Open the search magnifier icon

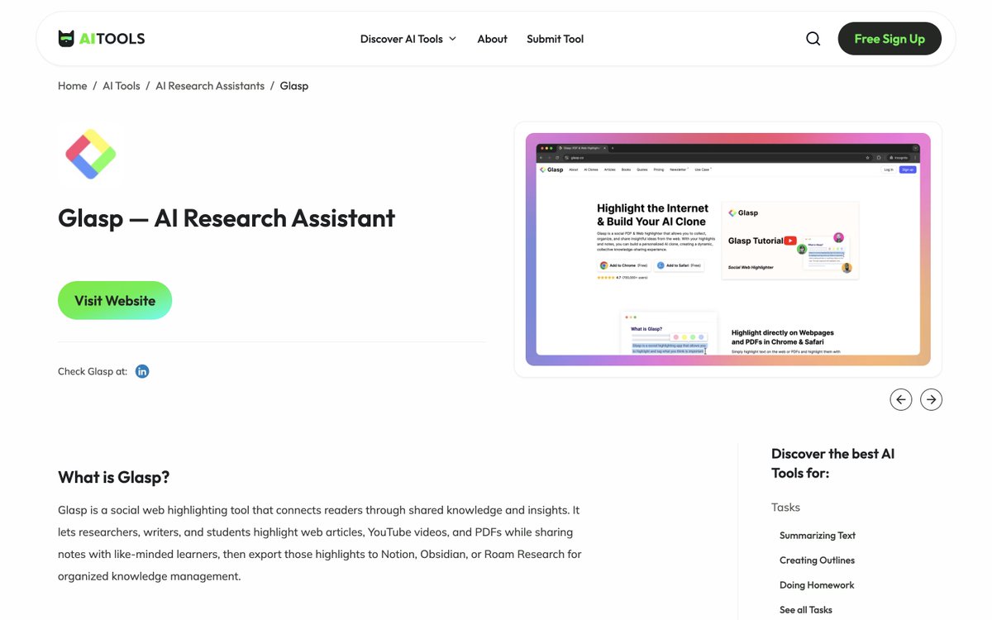pos(813,39)
